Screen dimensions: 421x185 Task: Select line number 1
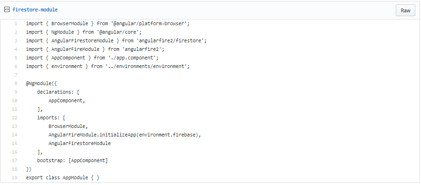(16, 24)
